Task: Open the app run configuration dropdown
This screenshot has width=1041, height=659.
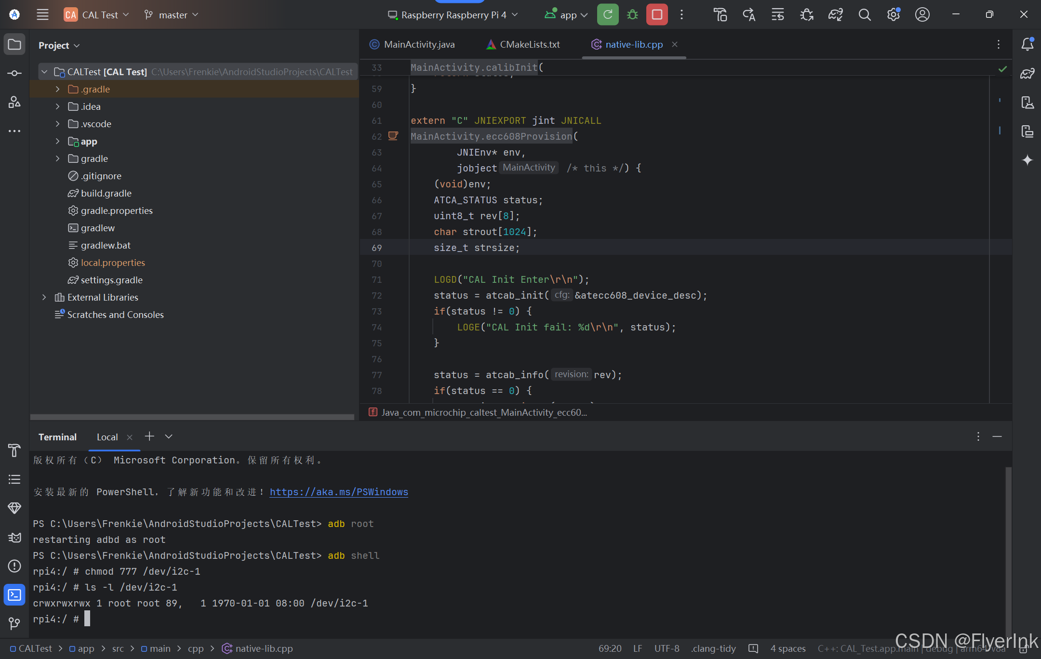Action: click(x=566, y=14)
